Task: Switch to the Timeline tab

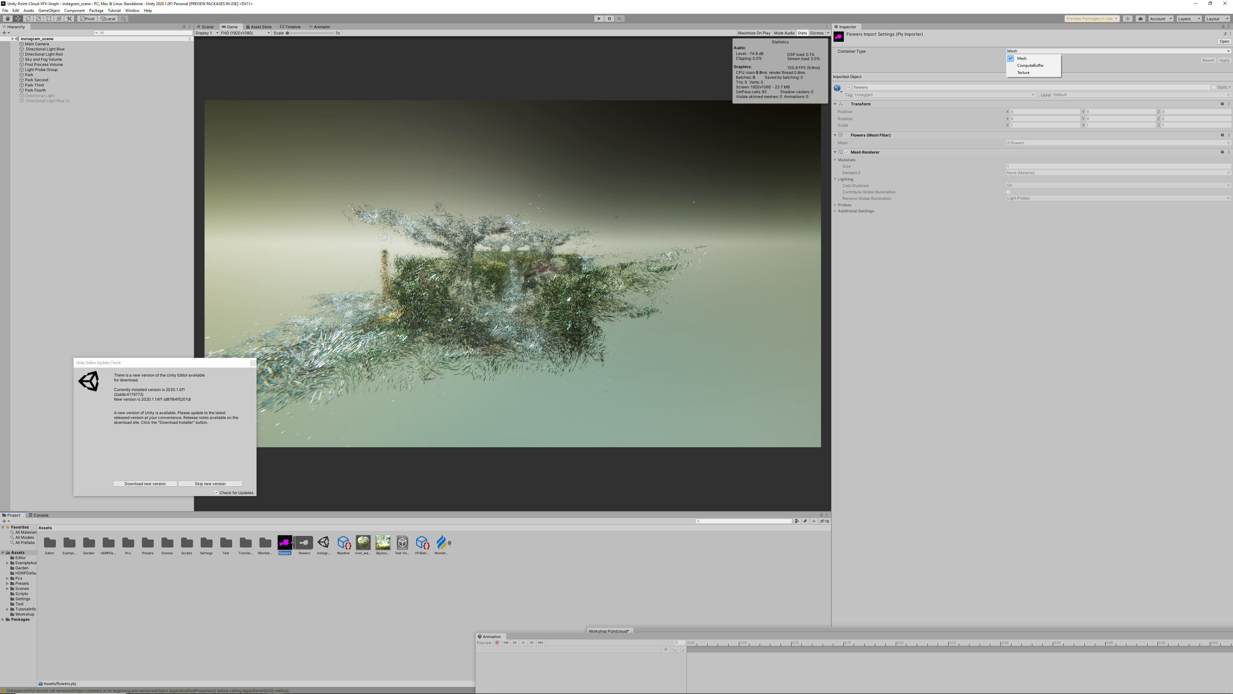Action: coord(291,27)
